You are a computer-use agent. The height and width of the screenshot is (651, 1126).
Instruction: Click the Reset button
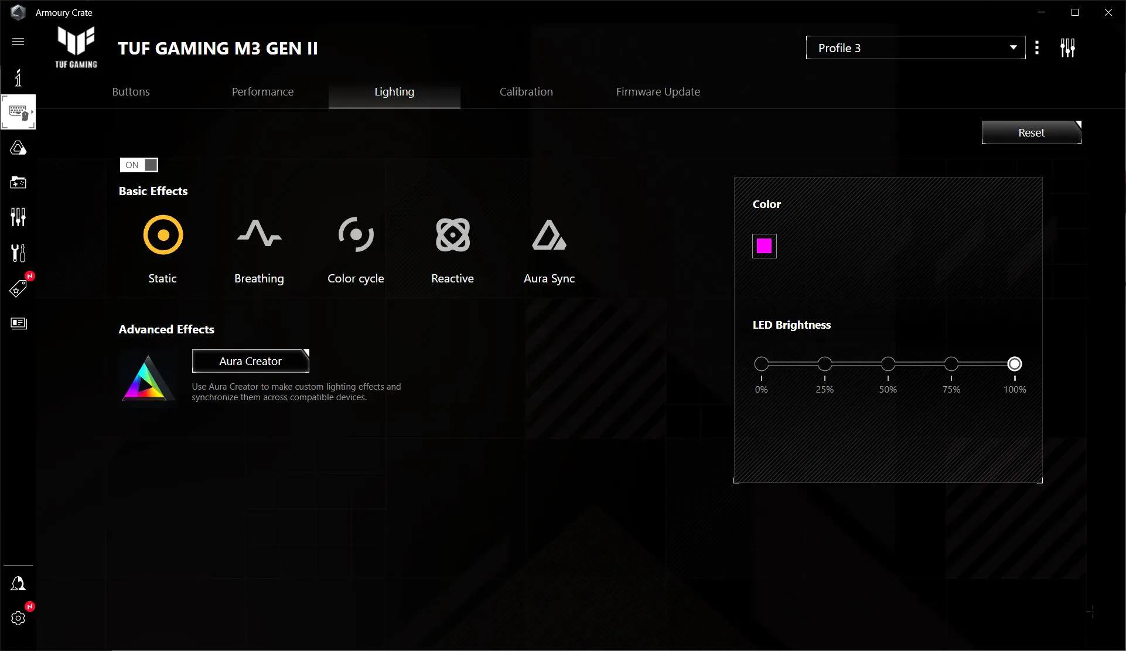point(1031,133)
